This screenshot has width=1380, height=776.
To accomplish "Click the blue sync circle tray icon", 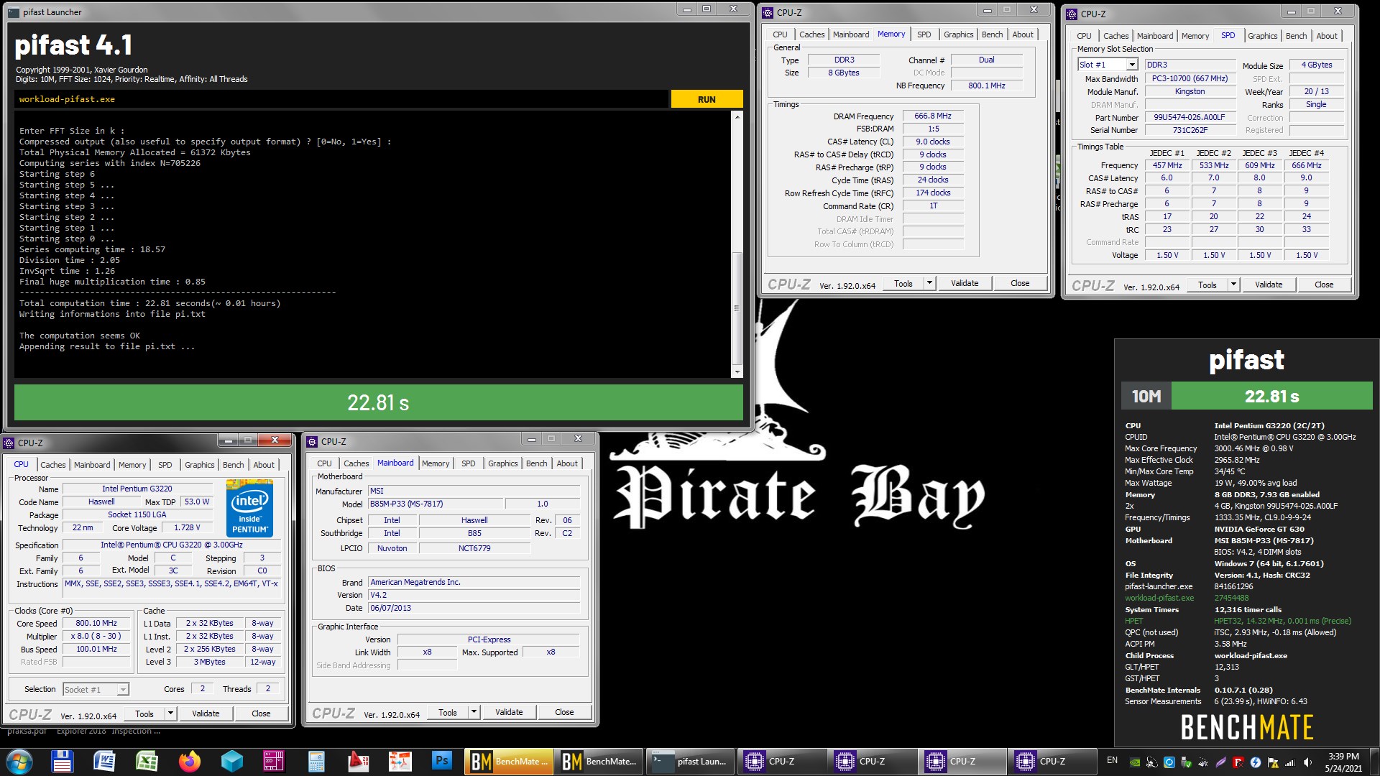I will point(1169,762).
